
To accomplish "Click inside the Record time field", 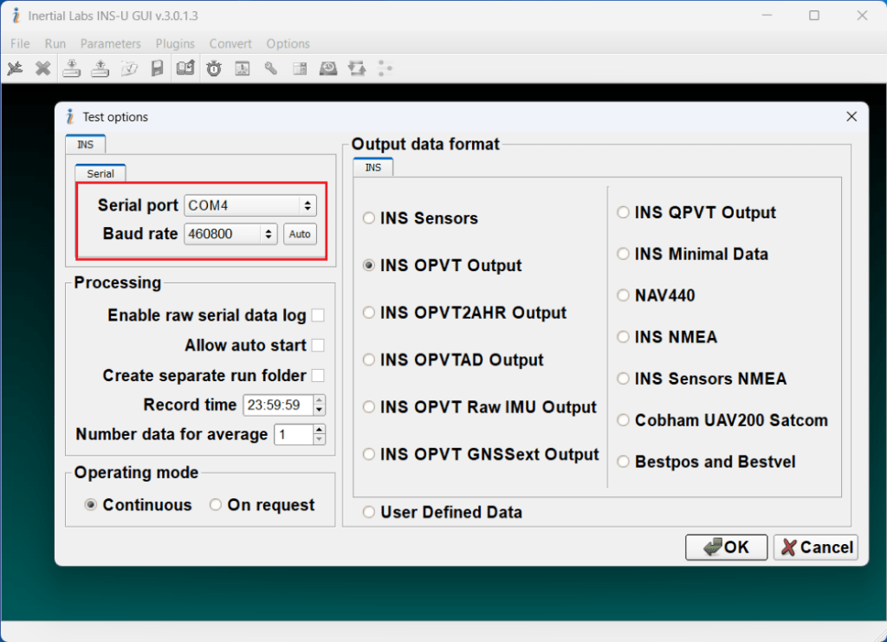I will pos(277,405).
